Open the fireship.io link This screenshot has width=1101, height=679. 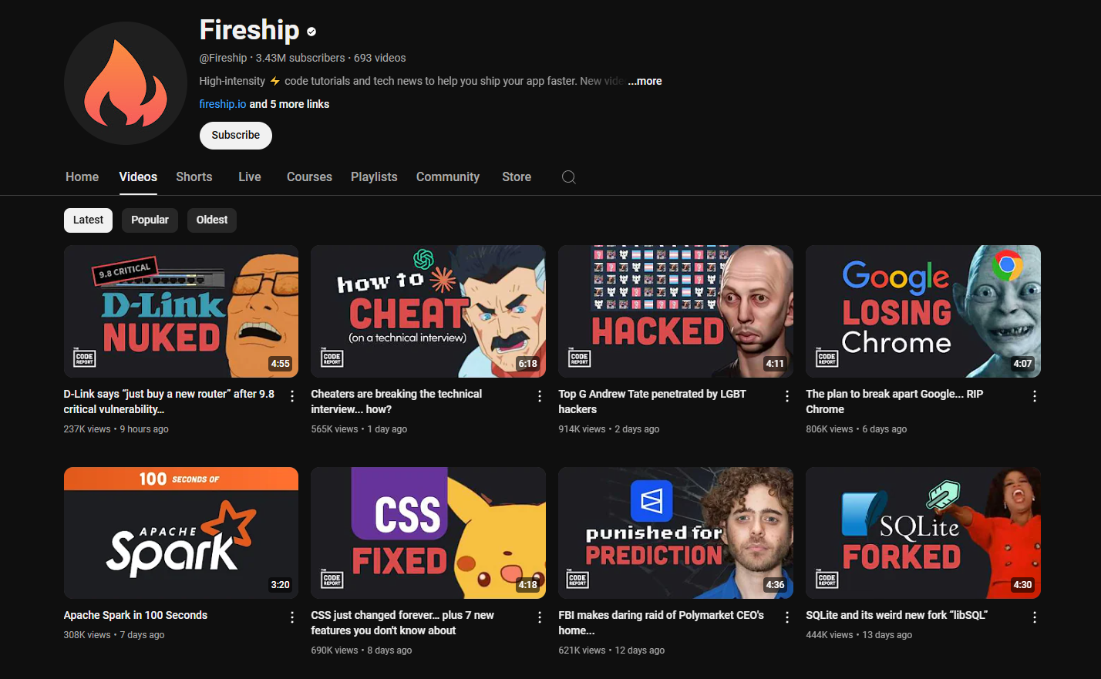pyautogui.click(x=223, y=104)
